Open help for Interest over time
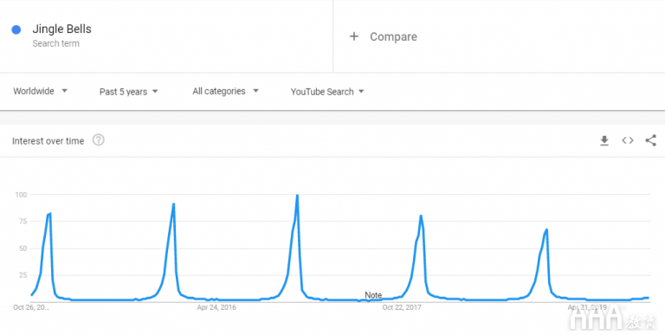The height and width of the screenshot is (335, 665). coord(99,140)
